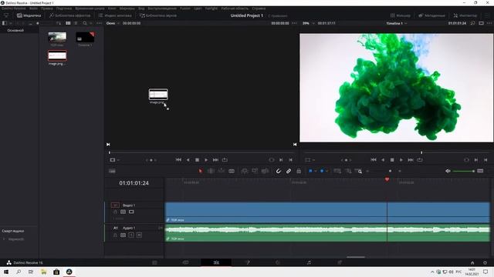
Task: Toggle Linked Selection chain icon
Action: tap(289, 171)
